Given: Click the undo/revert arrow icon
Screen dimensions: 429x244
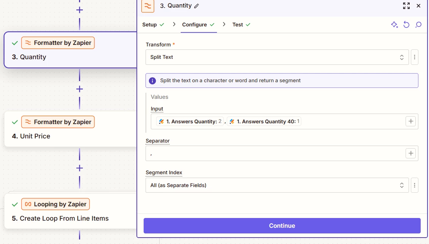Looking at the screenshot, I should click(406, 25).
